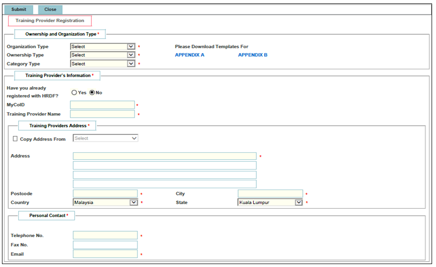
Task: Click the Telephone No. field
Action: (105, 235)
